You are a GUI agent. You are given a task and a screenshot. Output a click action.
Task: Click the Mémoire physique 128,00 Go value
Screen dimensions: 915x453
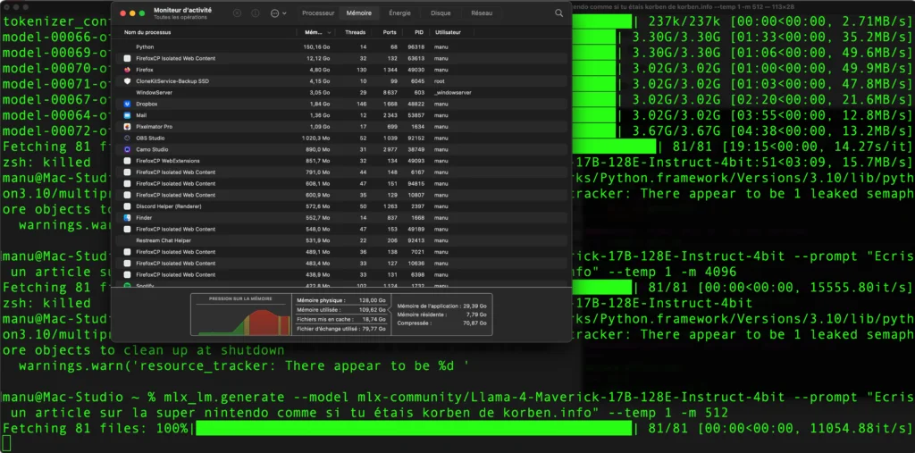point(374,300)
